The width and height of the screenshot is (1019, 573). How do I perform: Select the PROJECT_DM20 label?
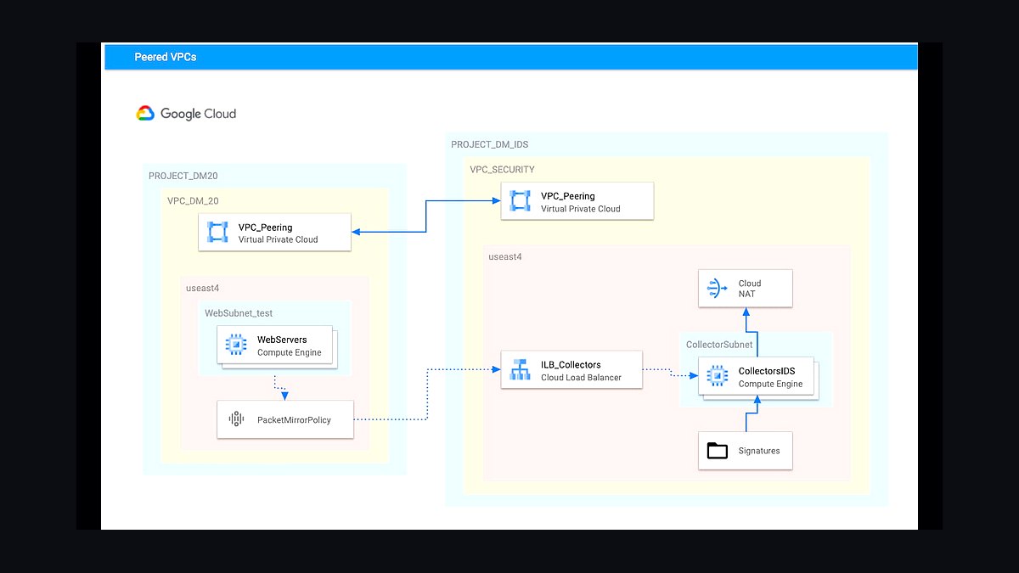coord(183,176)
